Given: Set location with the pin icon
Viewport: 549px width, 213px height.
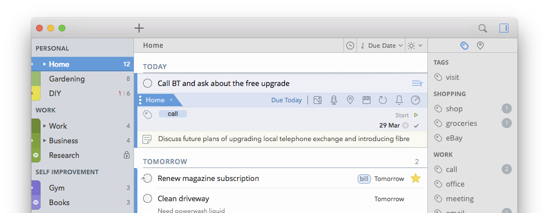Looking at the screenshot, I should (x=350, y=100).
